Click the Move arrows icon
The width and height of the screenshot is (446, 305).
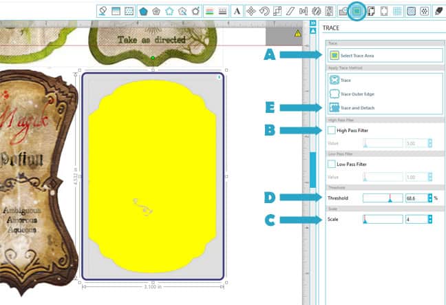(251, 11)
